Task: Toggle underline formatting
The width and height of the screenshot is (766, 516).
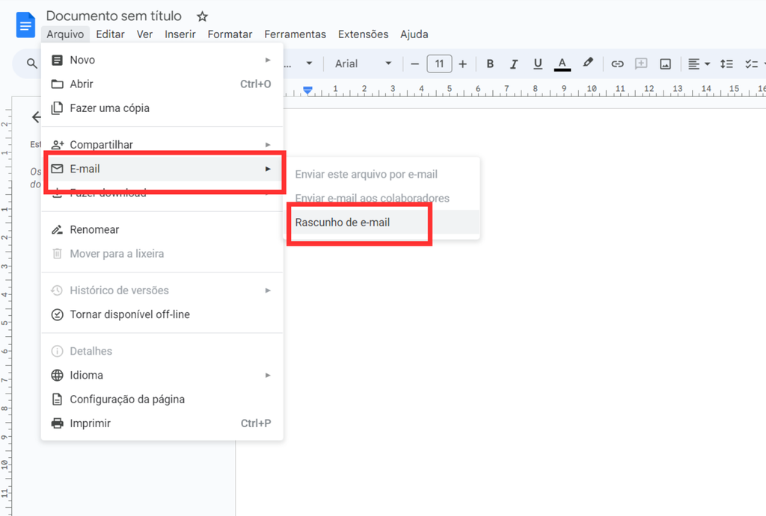Action: pos(538,64)
